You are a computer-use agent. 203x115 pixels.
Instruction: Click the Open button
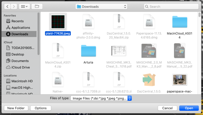point(189,108)
